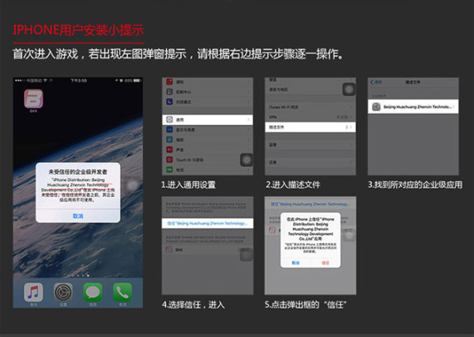Tap the green Phone icon in the dock
The image size is (474, 337).
[x=122, y=292]
